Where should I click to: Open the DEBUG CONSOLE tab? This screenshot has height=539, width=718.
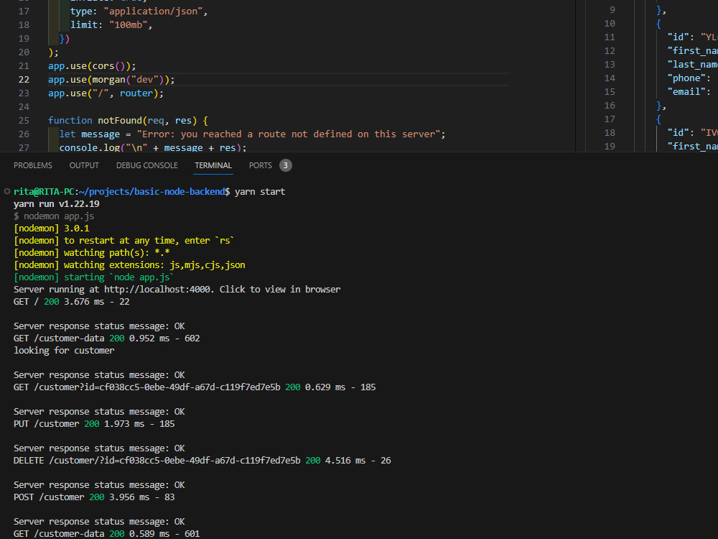146,165
